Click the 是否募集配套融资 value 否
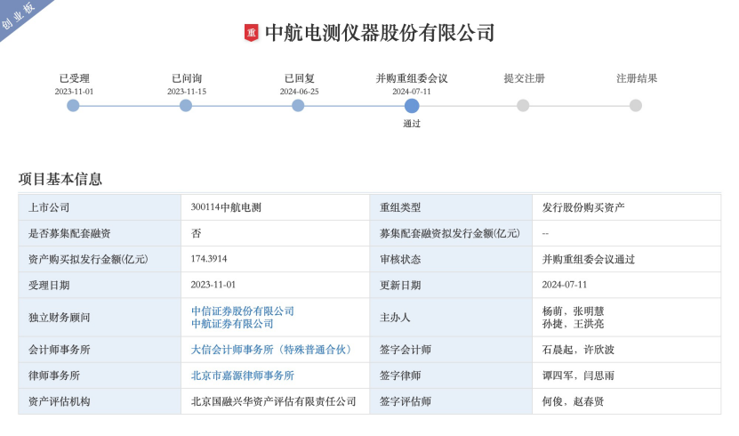Image resolution: width=739 pixels, height=436 pixels. tap(196, 233)
